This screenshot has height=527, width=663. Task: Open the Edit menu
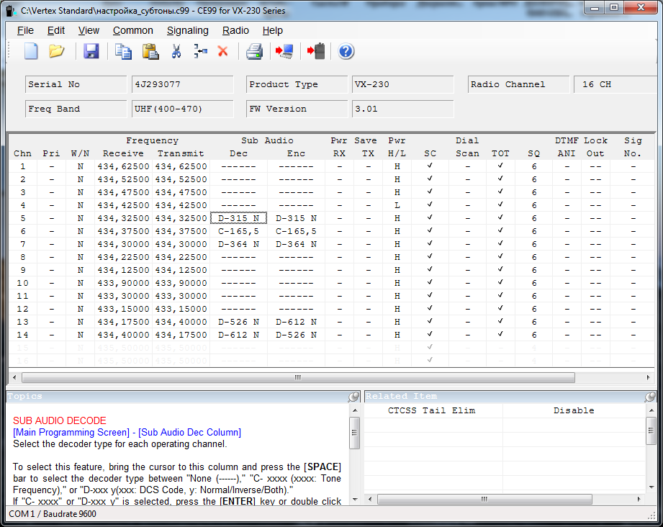(56, 30)
